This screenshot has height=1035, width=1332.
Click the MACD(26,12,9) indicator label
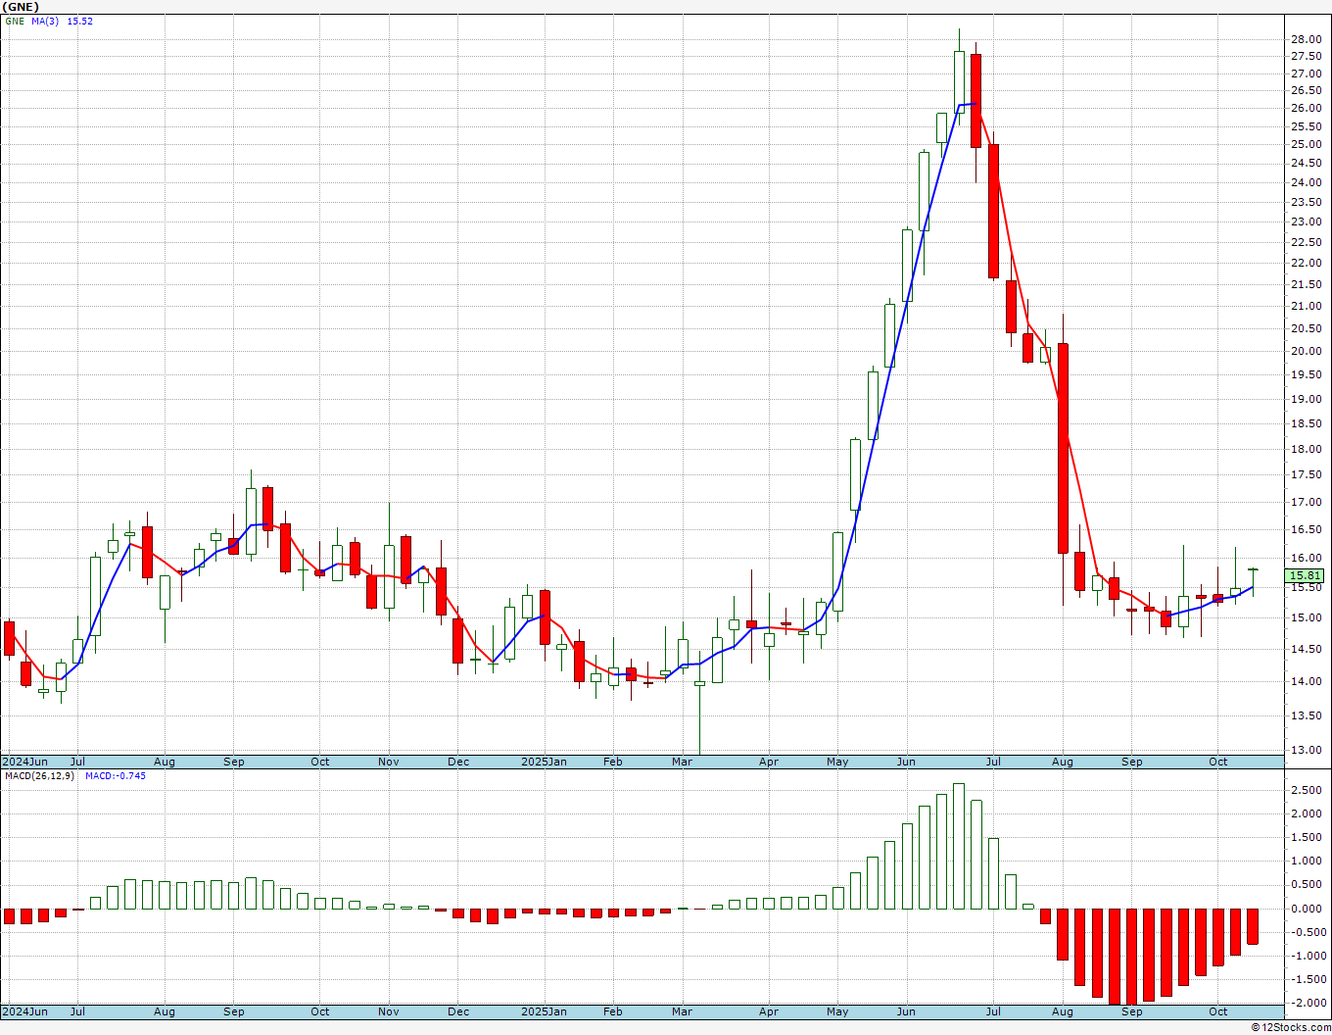[x=39, y=775]
